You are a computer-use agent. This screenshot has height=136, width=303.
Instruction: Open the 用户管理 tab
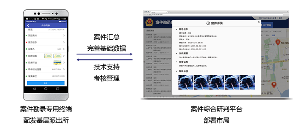[267, 25]
